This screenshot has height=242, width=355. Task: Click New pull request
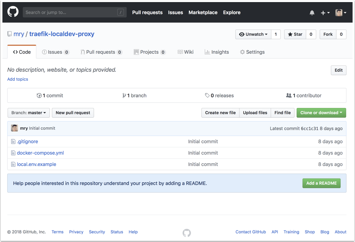[73, 113]
